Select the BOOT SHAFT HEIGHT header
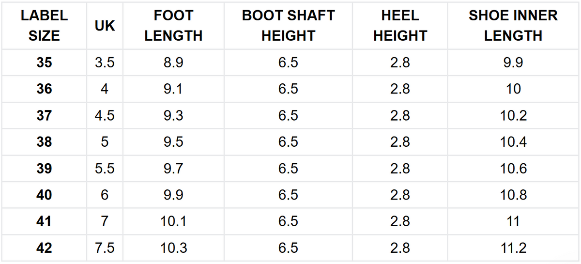 tap(288, 25)
